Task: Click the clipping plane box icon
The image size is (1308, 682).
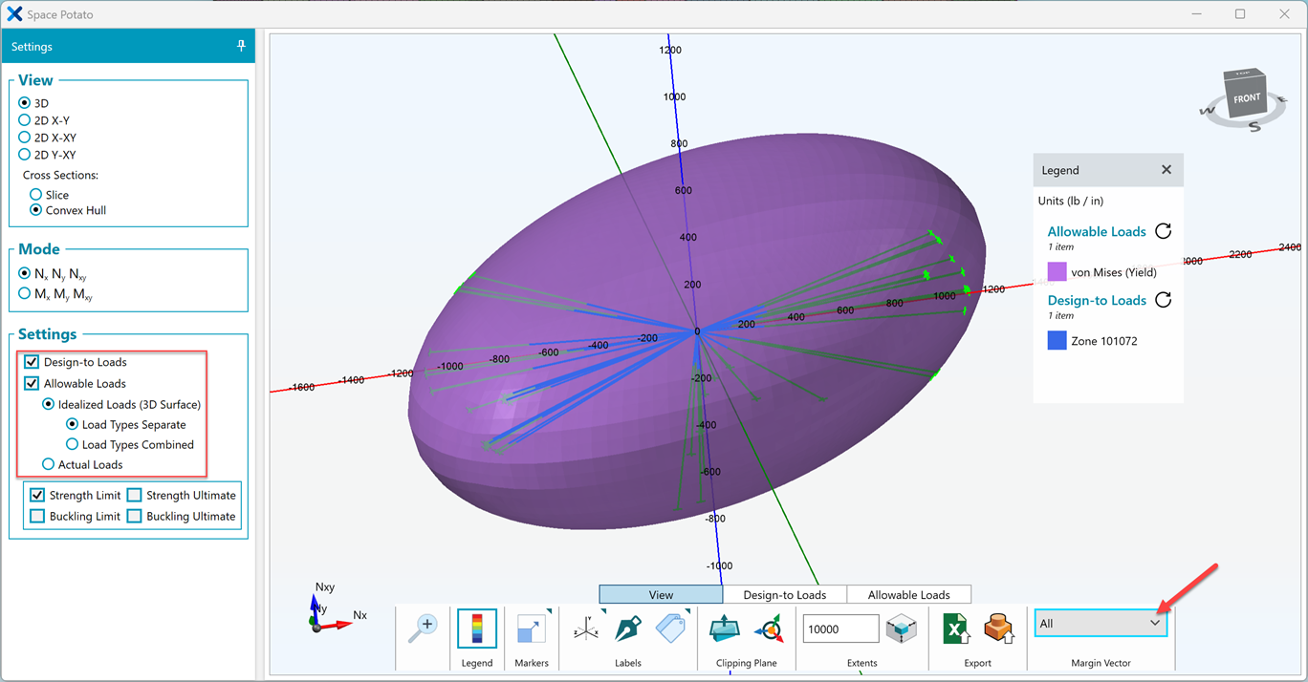Action: pos(725,629)
